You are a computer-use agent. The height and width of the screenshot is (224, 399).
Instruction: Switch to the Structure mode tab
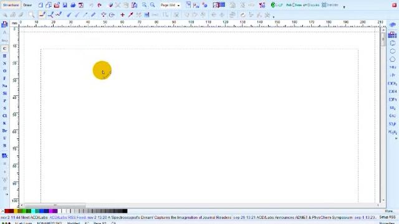(11, 5)
